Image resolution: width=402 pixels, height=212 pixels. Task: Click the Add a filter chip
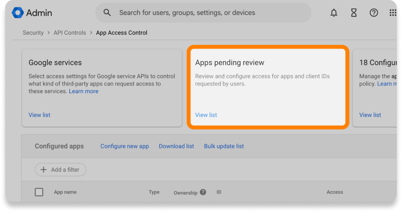coord(61,170)
